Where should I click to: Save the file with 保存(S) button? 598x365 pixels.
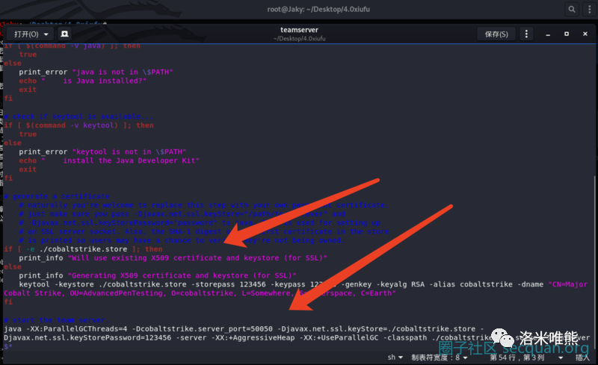[x=496, y=34]
